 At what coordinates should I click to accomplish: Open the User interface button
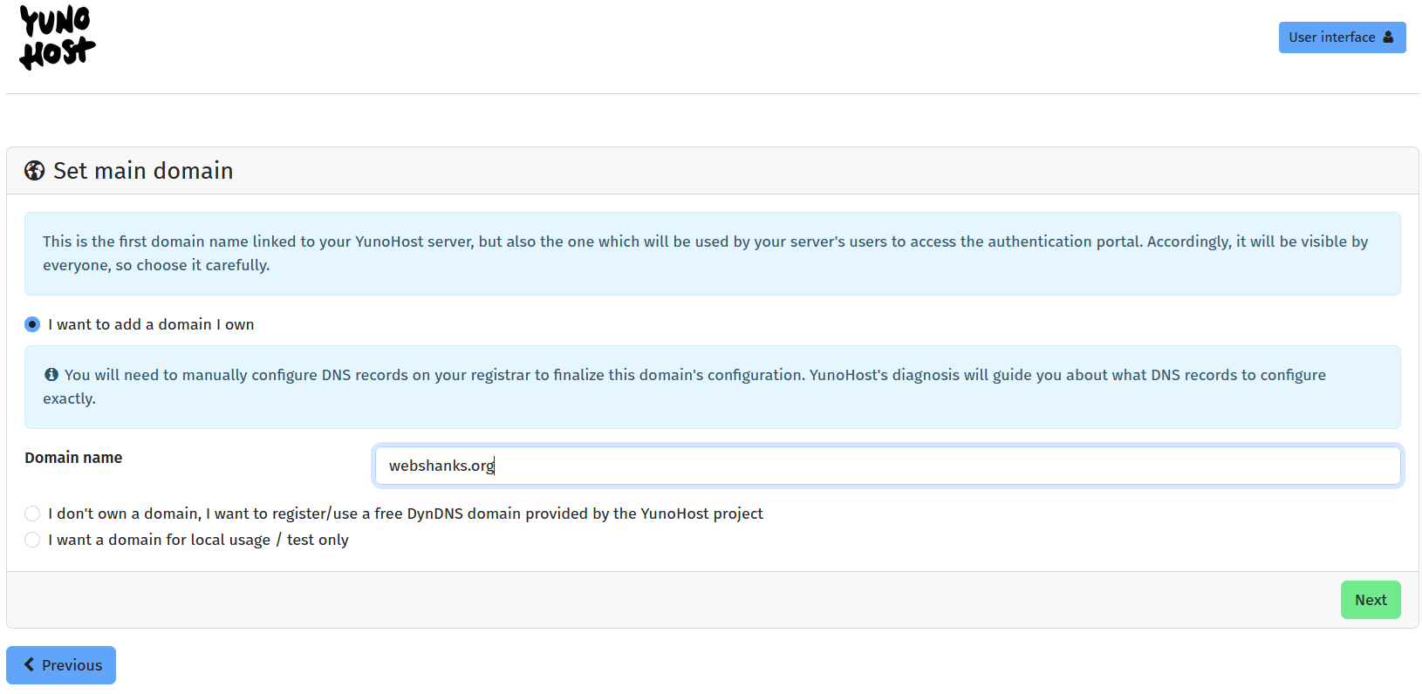1342,37
